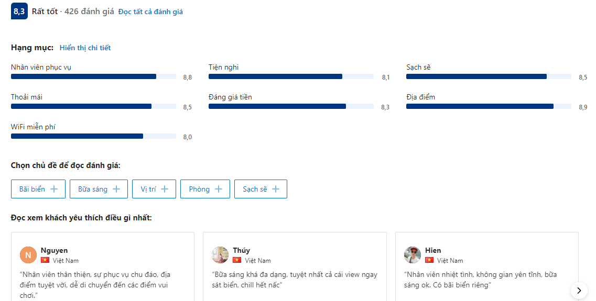Show next reviews with right arrow
The height and width of the screenshot is (301, 596).
579,291
